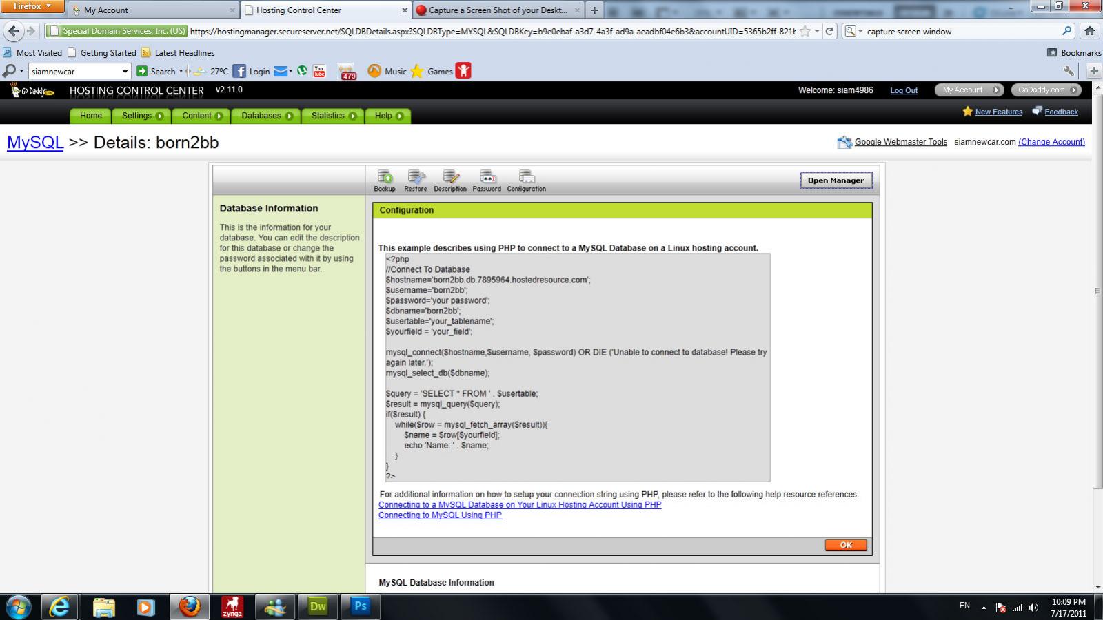This screenshot has height=620, width=1103.
Task: Click the bookmark star in address bar
Action: pyautogui.click(x=805, y=31)
